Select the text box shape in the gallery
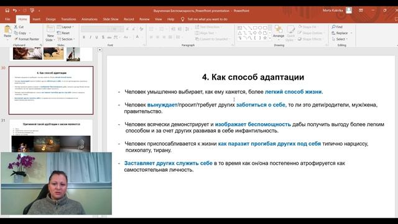Image resolution: width=398 pixels, height=224 pixels. pos(240,27)
